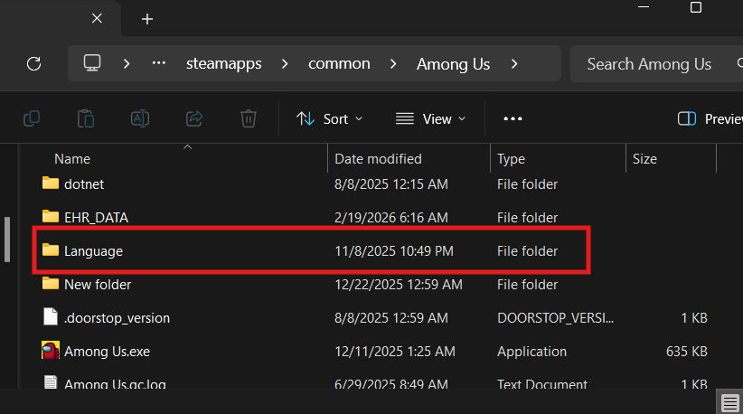Close the current tab
The height and width of the screenshot is (414, 743).
point(97,18)
